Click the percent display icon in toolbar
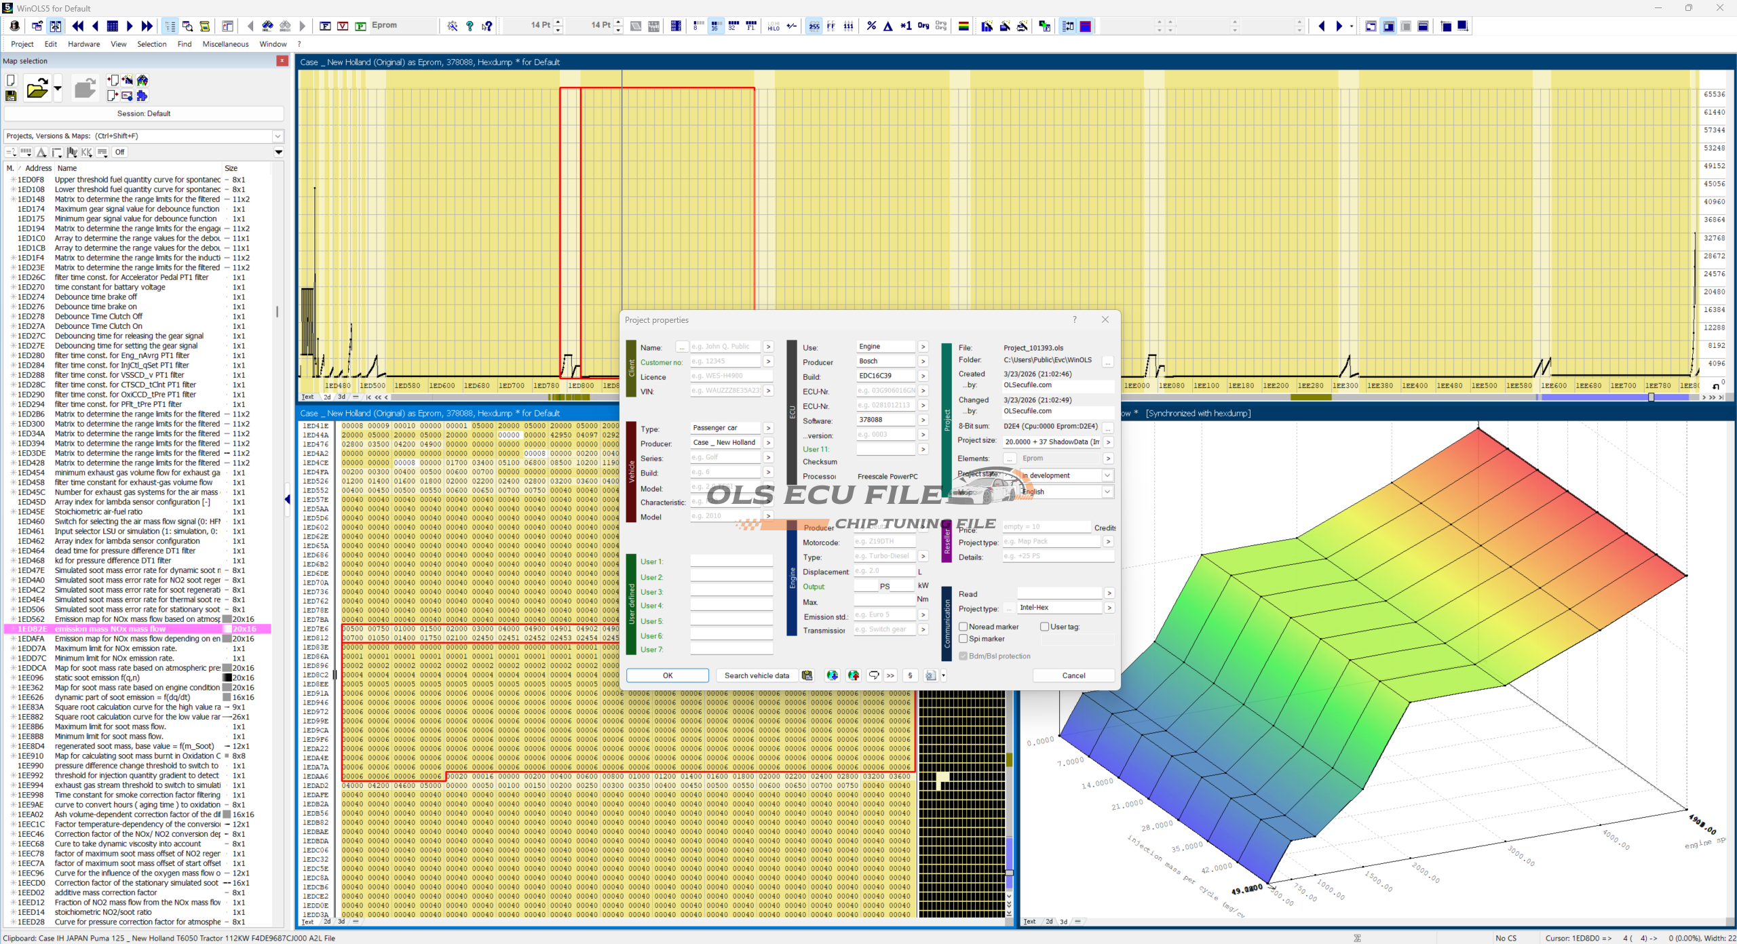 pos(871,26)
